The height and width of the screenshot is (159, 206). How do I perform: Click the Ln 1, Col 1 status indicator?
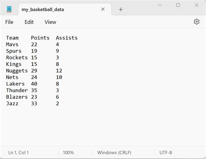coord(18,152)
